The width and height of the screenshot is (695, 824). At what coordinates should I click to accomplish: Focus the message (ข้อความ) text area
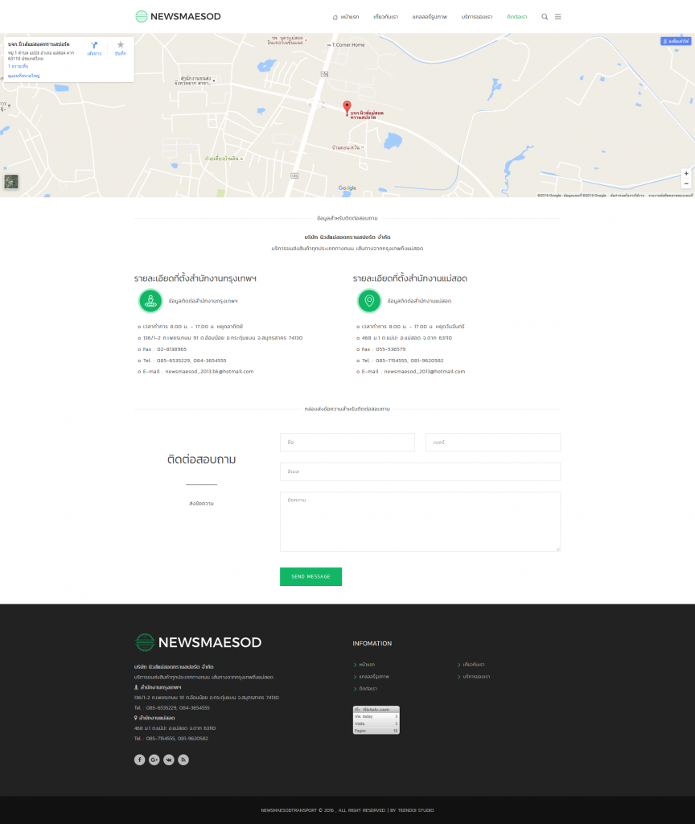tap(420, 521)
